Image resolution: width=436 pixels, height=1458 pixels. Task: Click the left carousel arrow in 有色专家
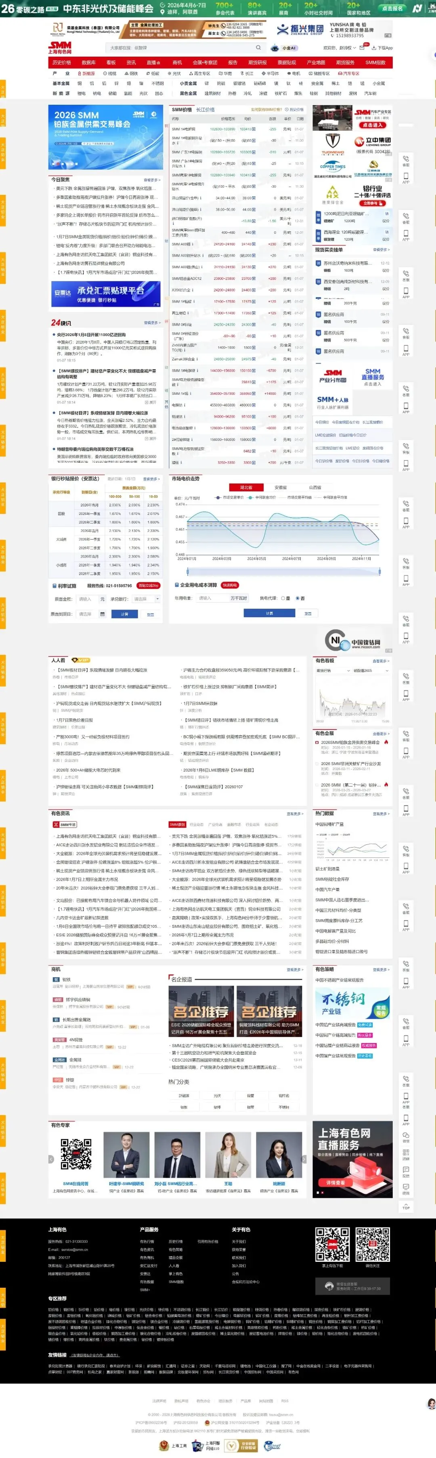tap(51, 1160)
